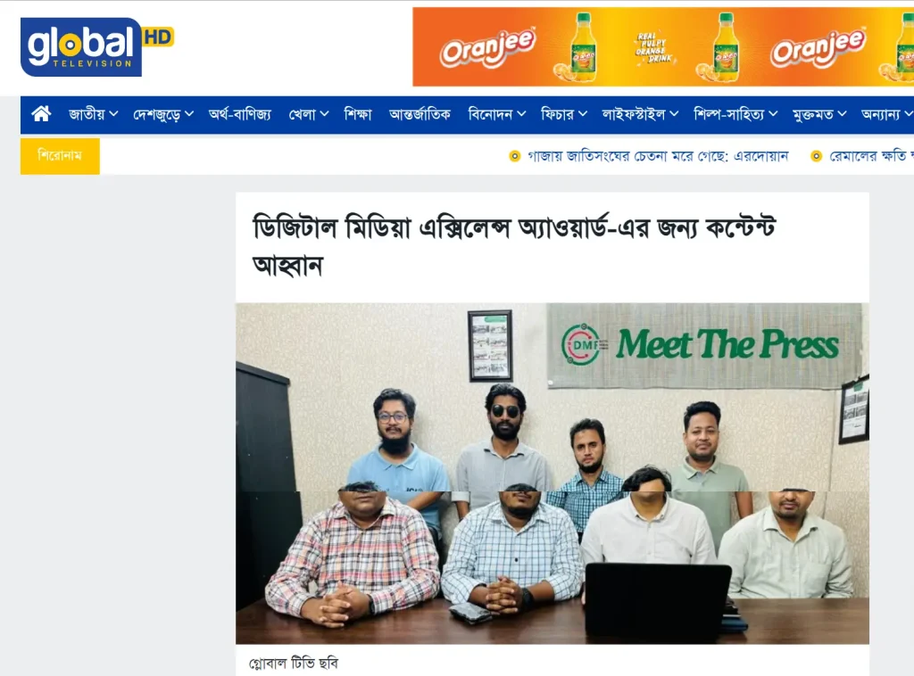Click the bullet icon before রেমালের headline
The image size is (914, 676).
(x=817, y=156)
